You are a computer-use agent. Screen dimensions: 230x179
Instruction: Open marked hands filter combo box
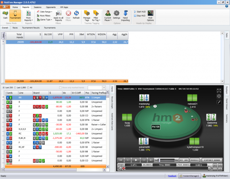[97, 88]
